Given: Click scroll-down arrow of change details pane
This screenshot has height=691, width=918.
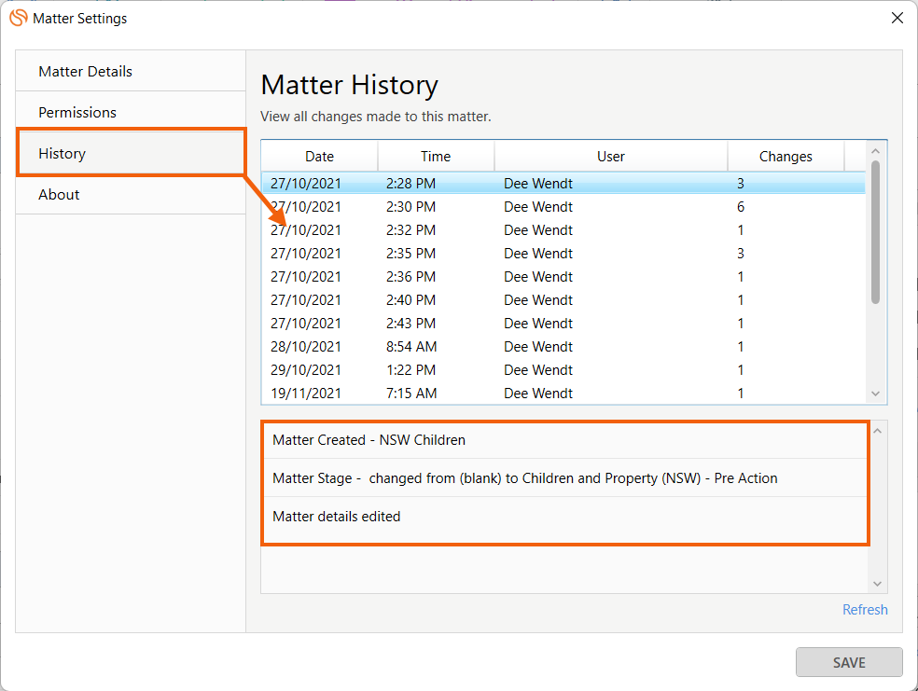Looking at the screenshot, I should (877, 584).
